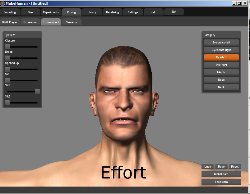Open the Settings tab
The height and width of the screenshot is (194, 250).
[x=133, y=12]
